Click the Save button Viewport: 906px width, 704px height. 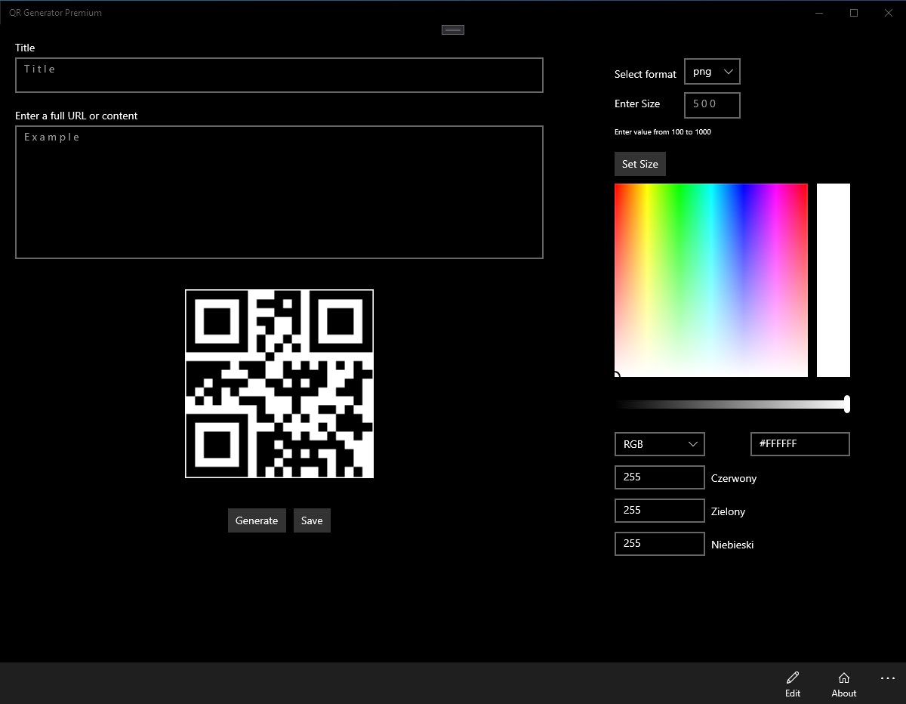(x=312, y=520)
